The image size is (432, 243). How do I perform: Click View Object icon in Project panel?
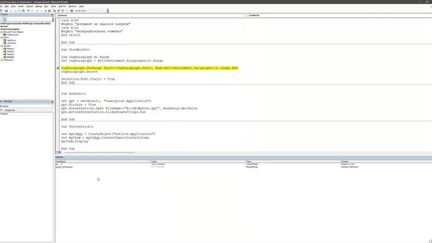[5, 20]
